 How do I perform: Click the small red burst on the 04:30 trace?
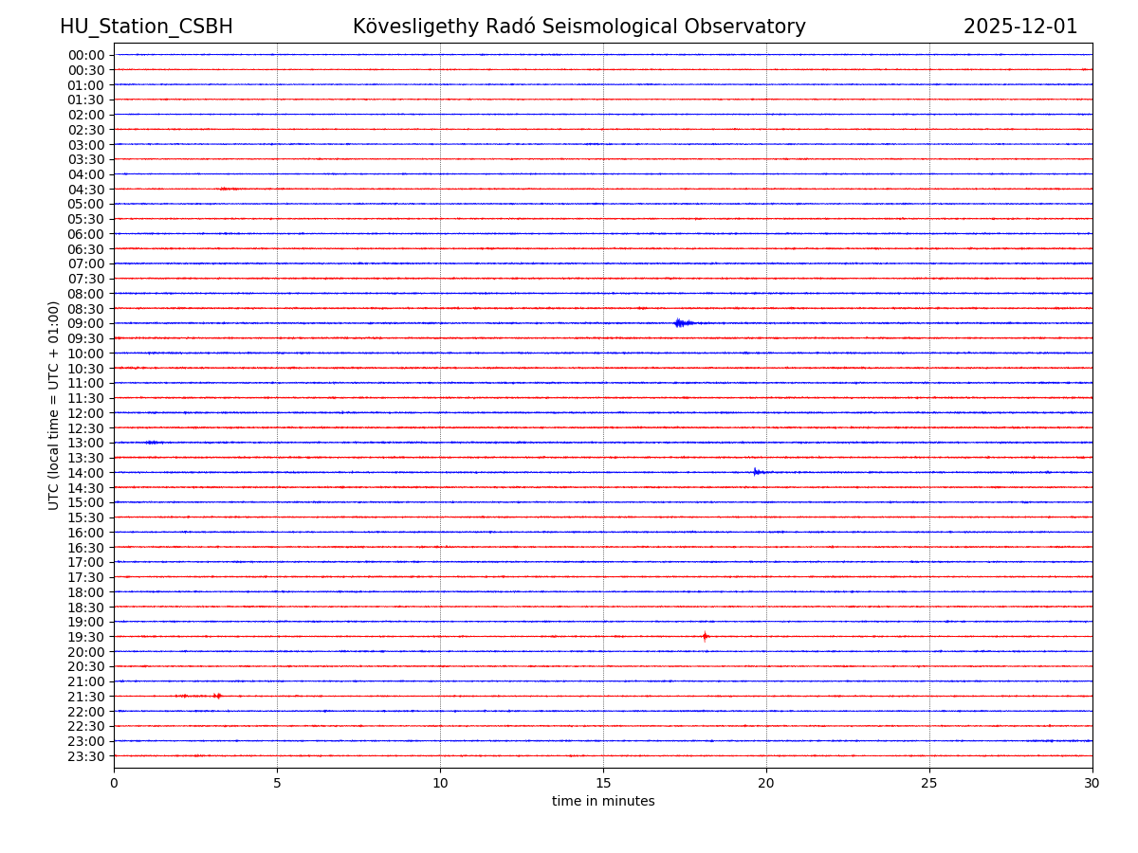(x=228, y=189)
